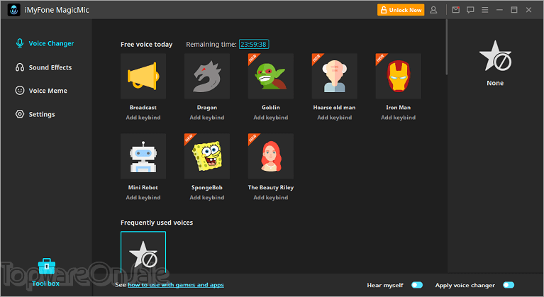Open the Sound Effects section
The height and width of the screenshot is (297, 544).
coord(44,67)
